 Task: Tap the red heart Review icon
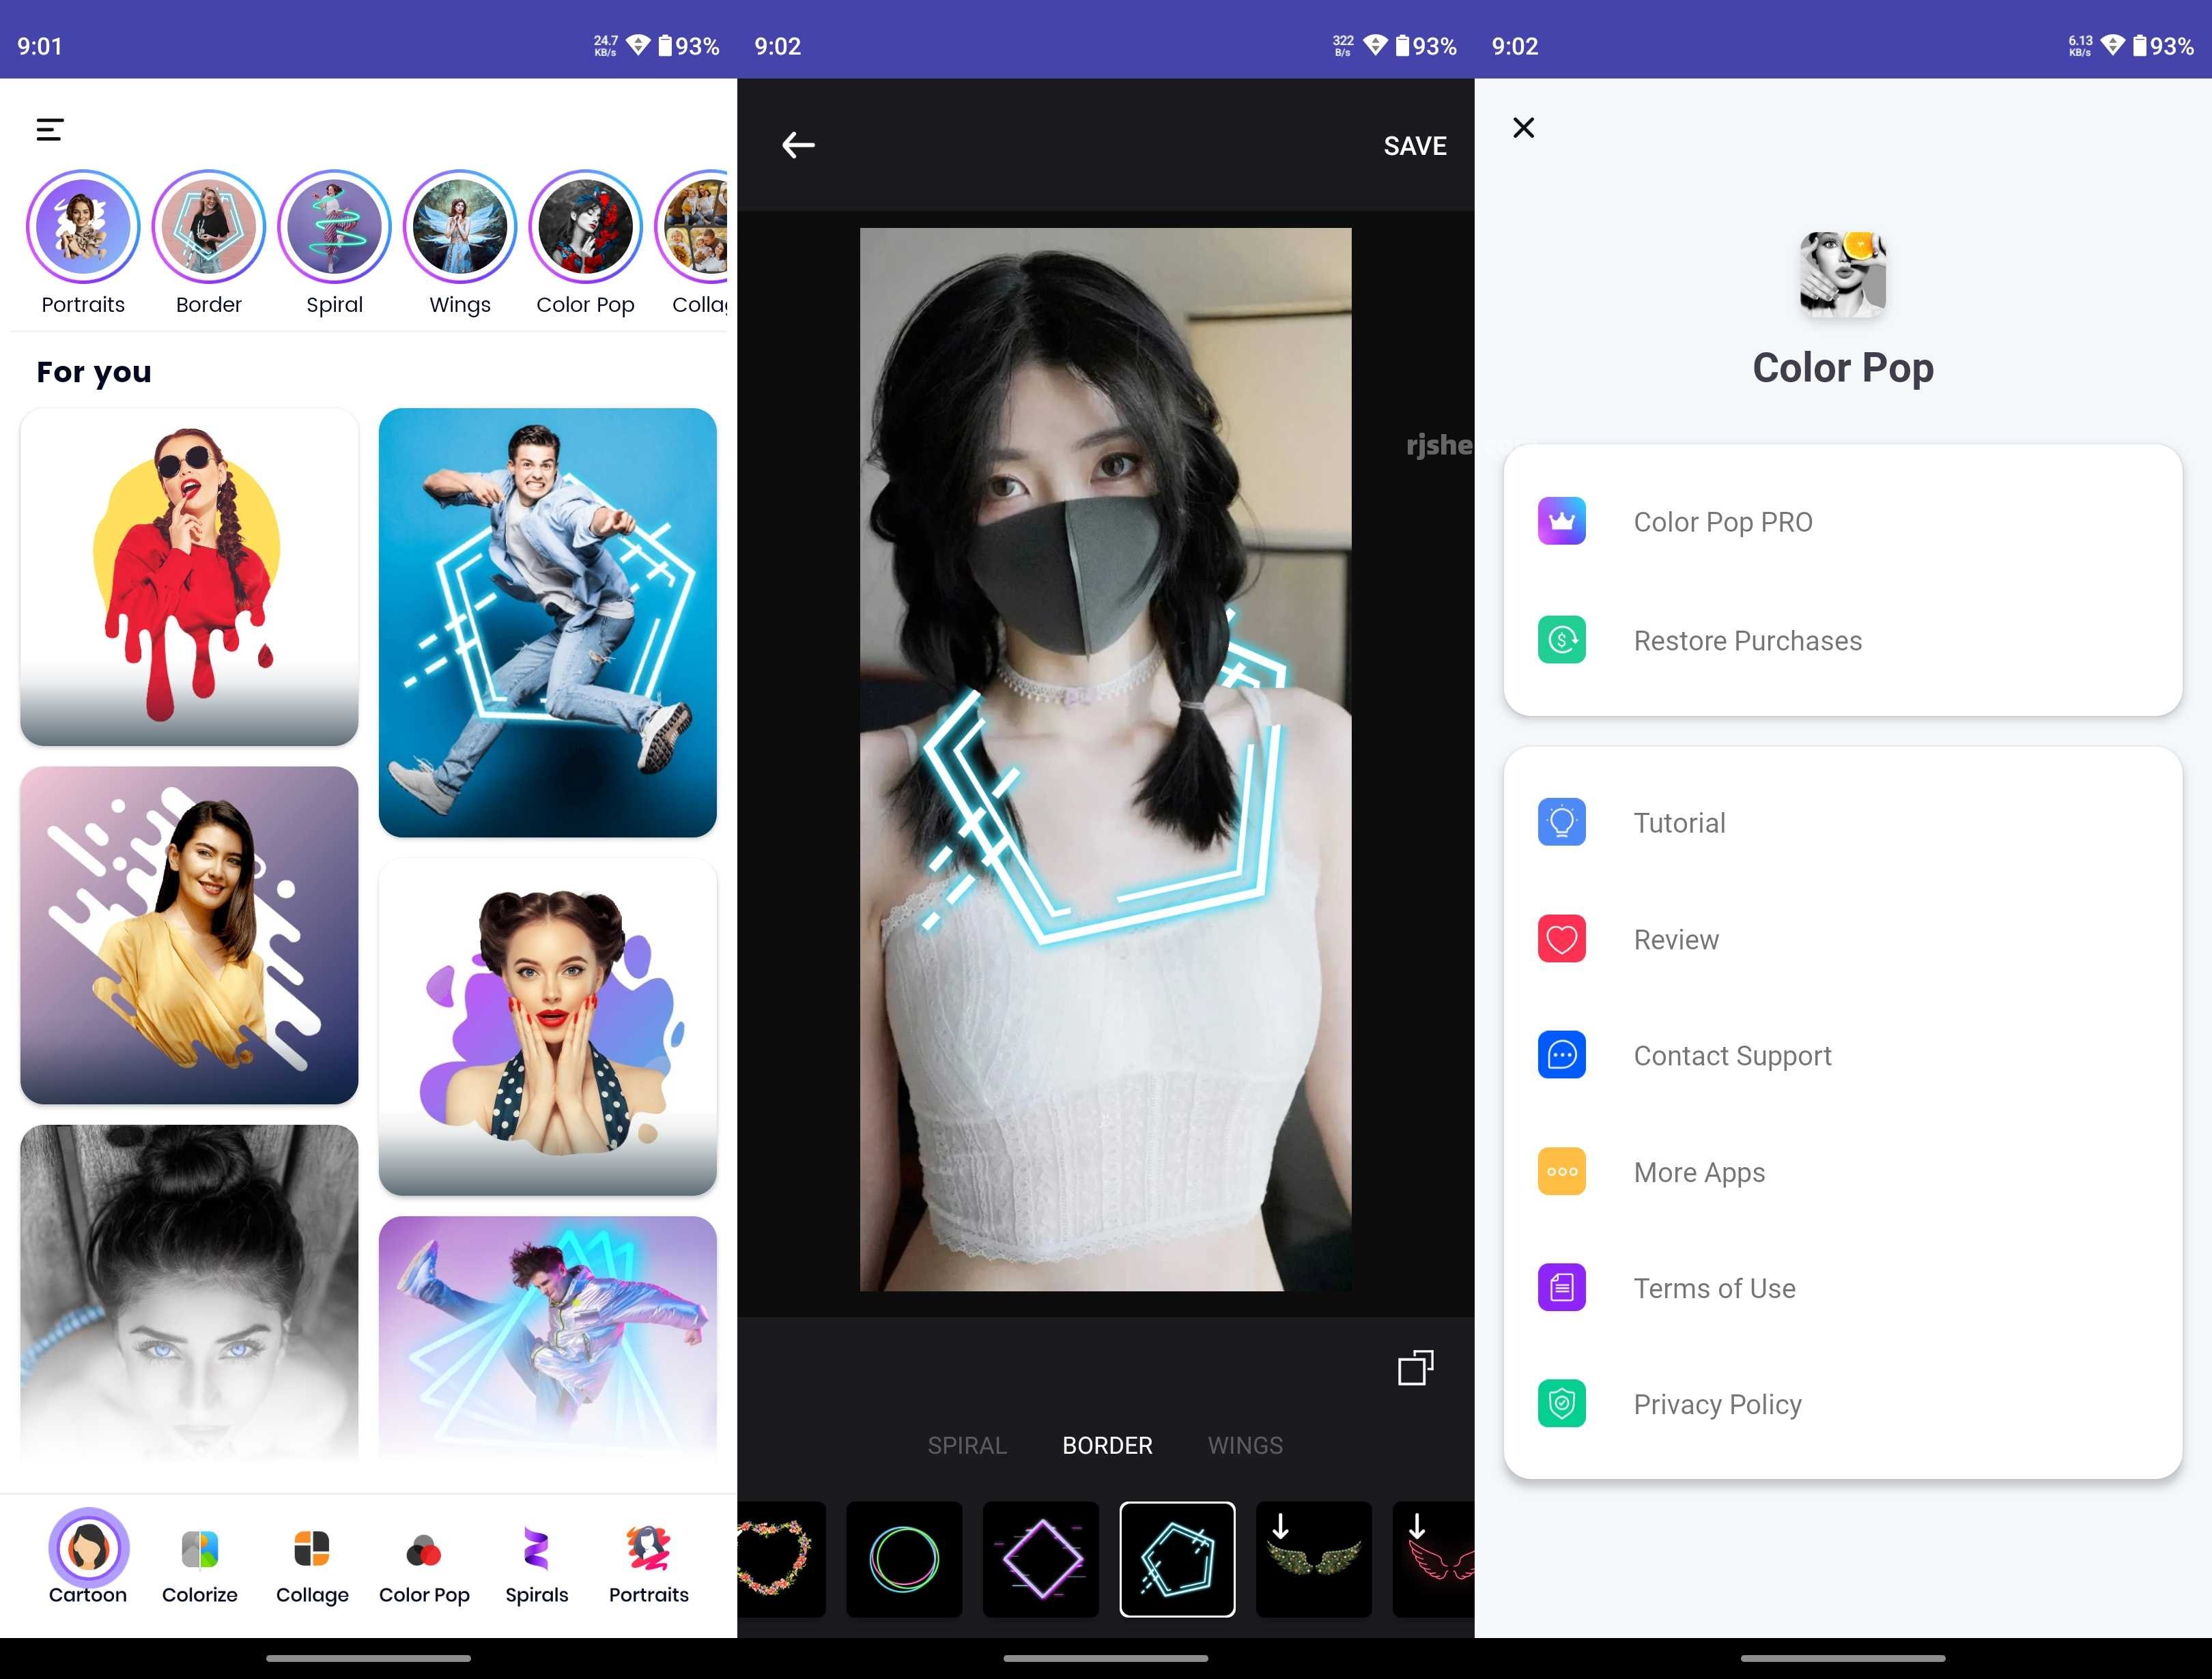(x=1561, y=939)
